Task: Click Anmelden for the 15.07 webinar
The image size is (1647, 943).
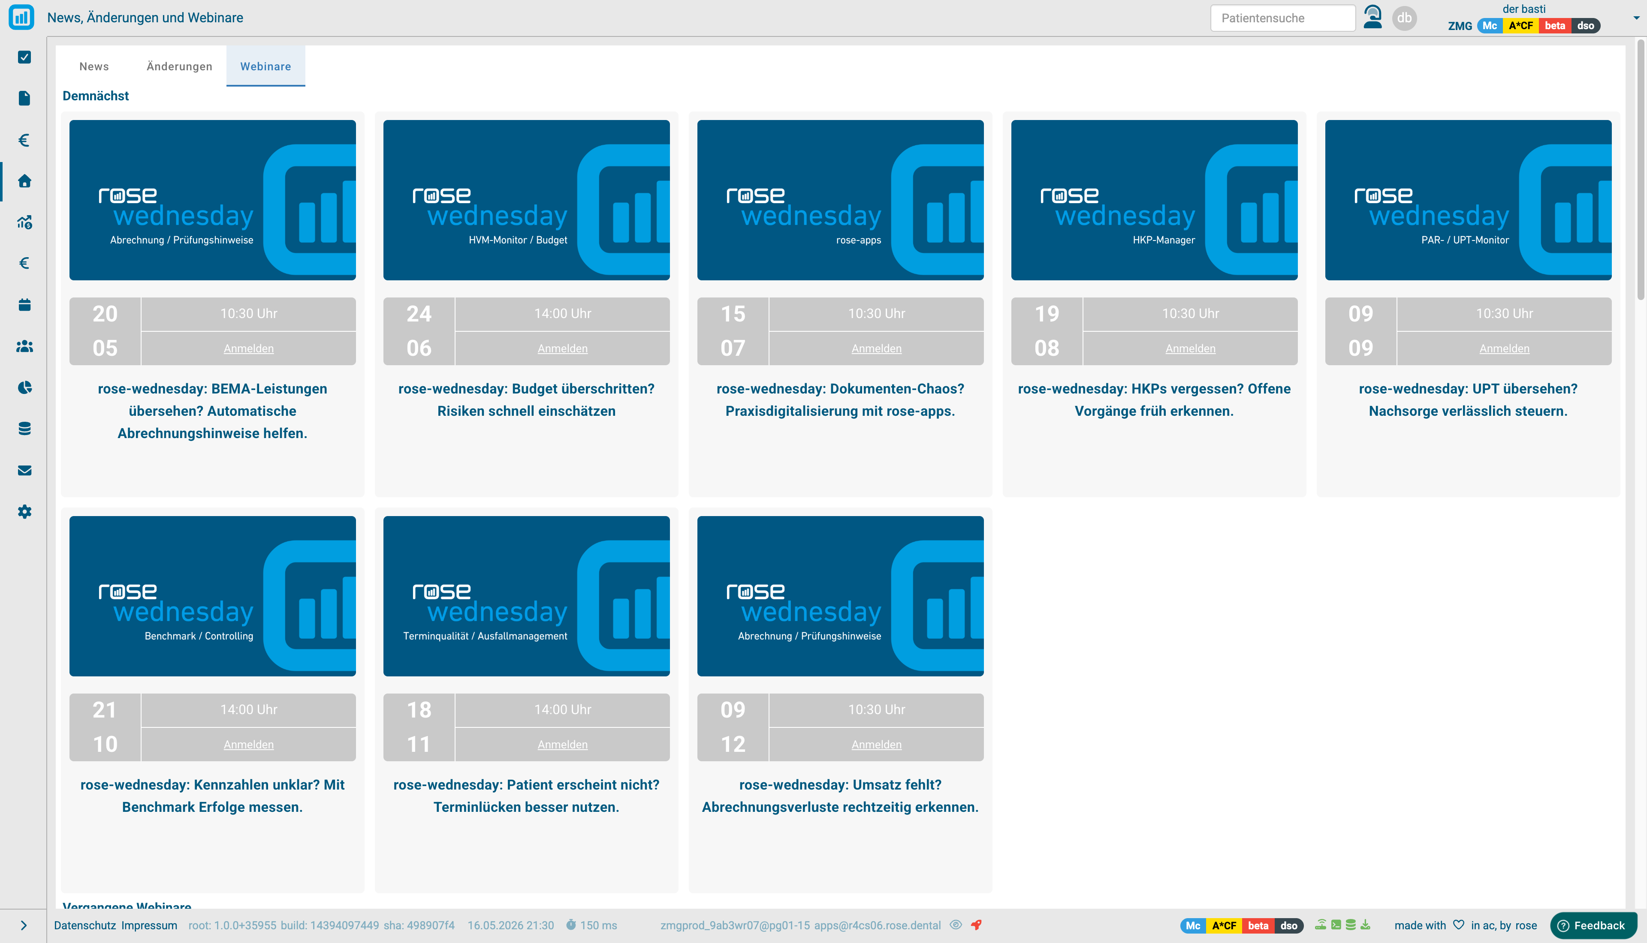Action: (x=877, y=348)
